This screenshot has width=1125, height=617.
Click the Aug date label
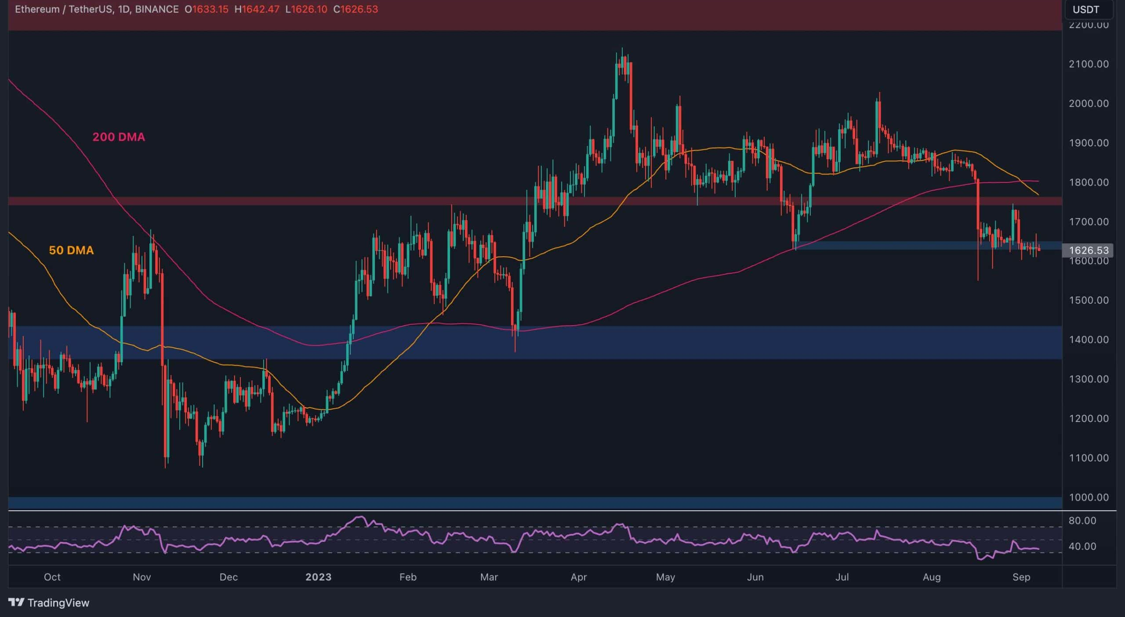coord(932,577)
